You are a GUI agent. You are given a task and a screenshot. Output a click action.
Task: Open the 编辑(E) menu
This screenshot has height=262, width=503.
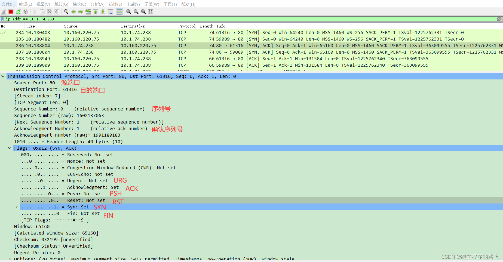pyautogui.click(x=26, y=4)
